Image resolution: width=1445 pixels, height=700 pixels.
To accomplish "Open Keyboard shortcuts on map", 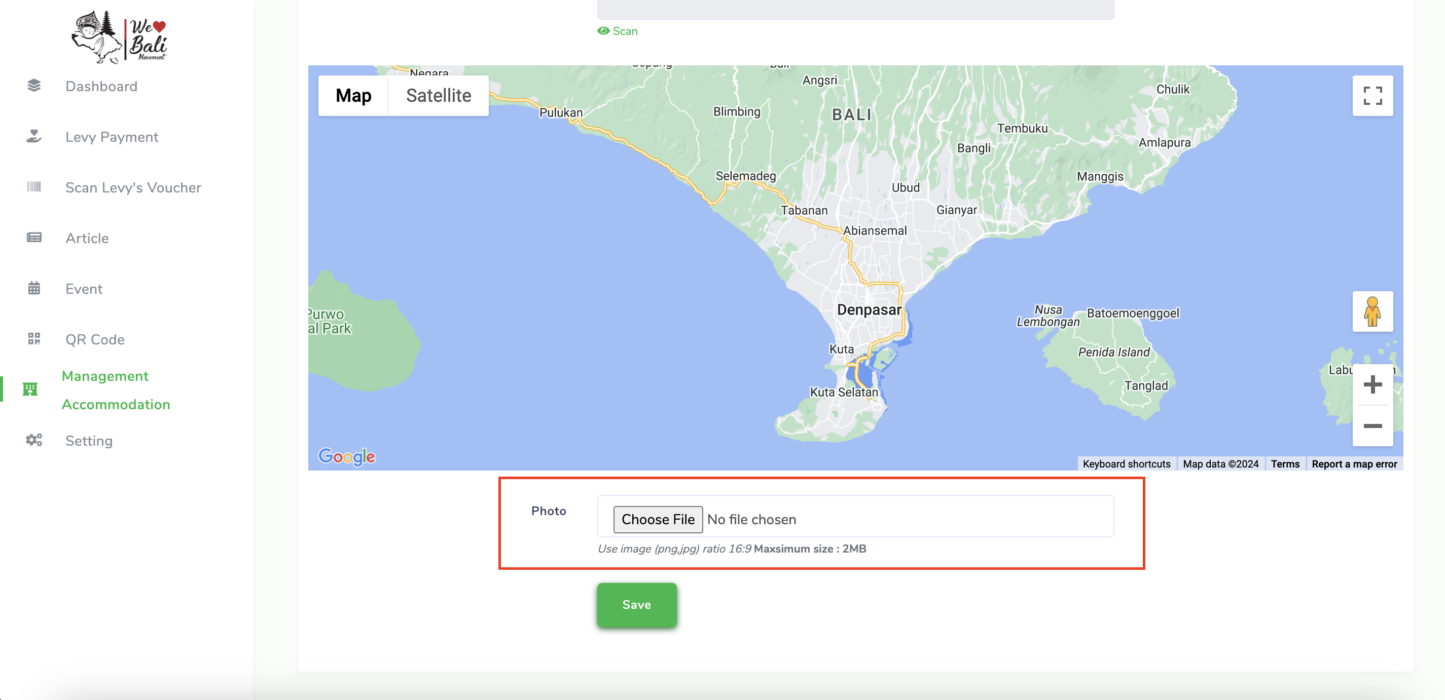I will [x=1126, y=464].
